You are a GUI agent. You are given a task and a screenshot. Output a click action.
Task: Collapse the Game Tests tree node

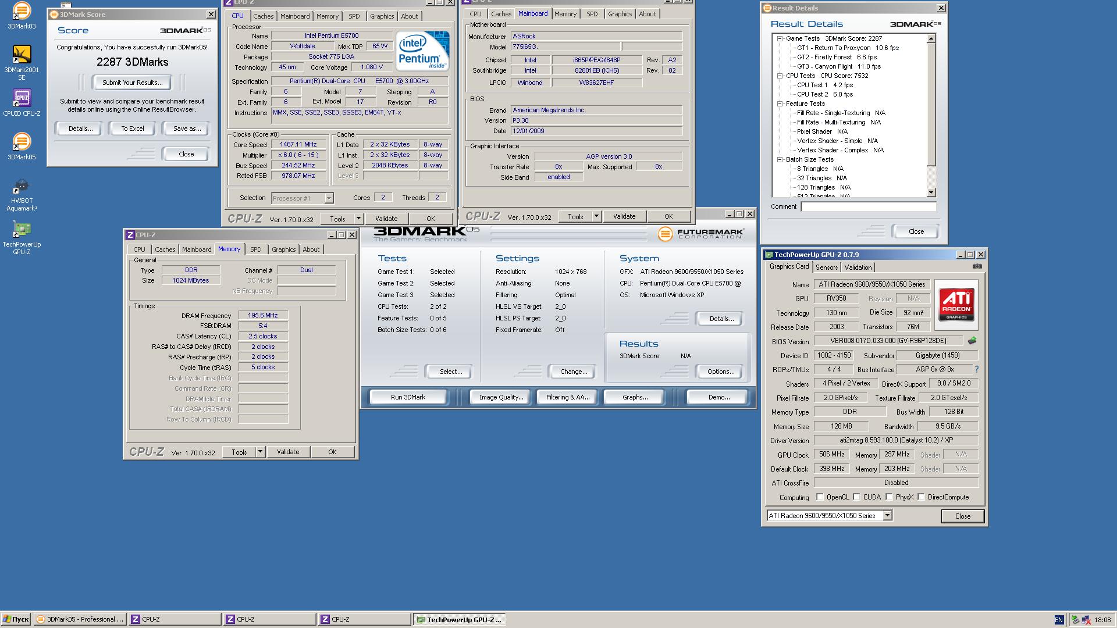coord(780,38)
